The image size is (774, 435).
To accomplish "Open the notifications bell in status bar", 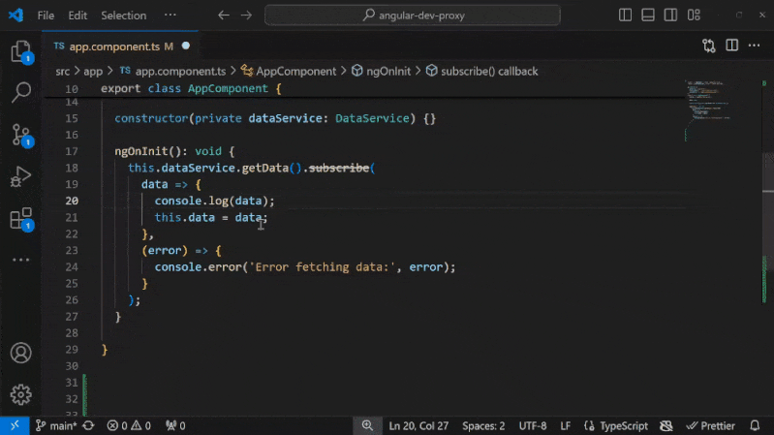I will (x=756, y=425).
